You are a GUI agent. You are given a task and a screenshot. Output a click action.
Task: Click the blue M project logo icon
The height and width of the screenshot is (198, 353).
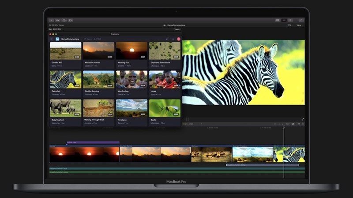pos(57,39)
